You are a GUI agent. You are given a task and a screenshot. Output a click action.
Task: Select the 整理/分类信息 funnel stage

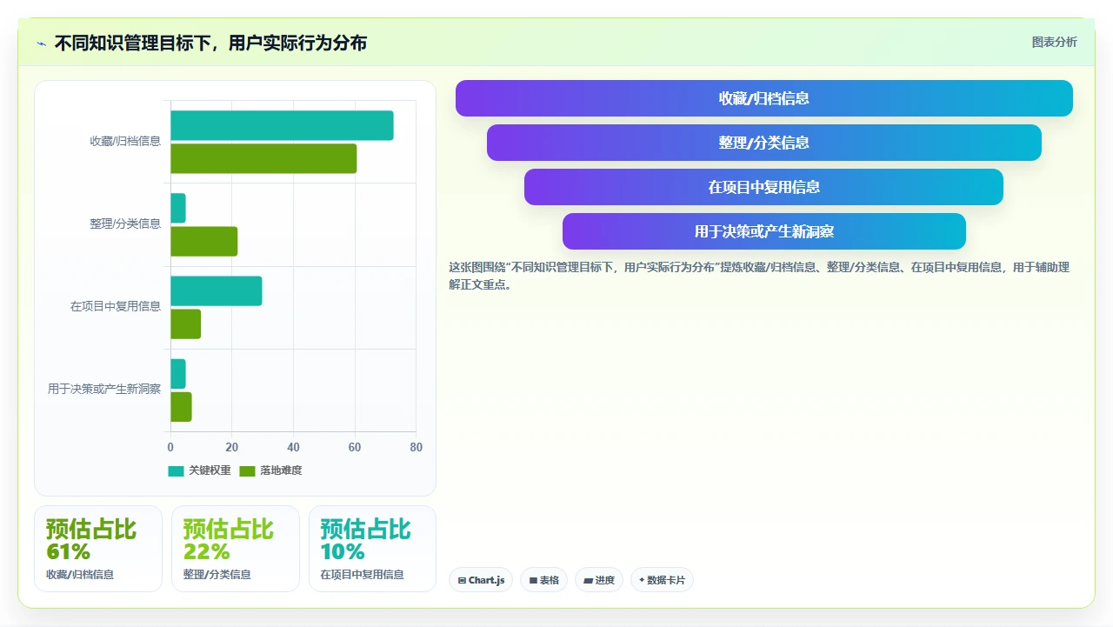(763, 143)
